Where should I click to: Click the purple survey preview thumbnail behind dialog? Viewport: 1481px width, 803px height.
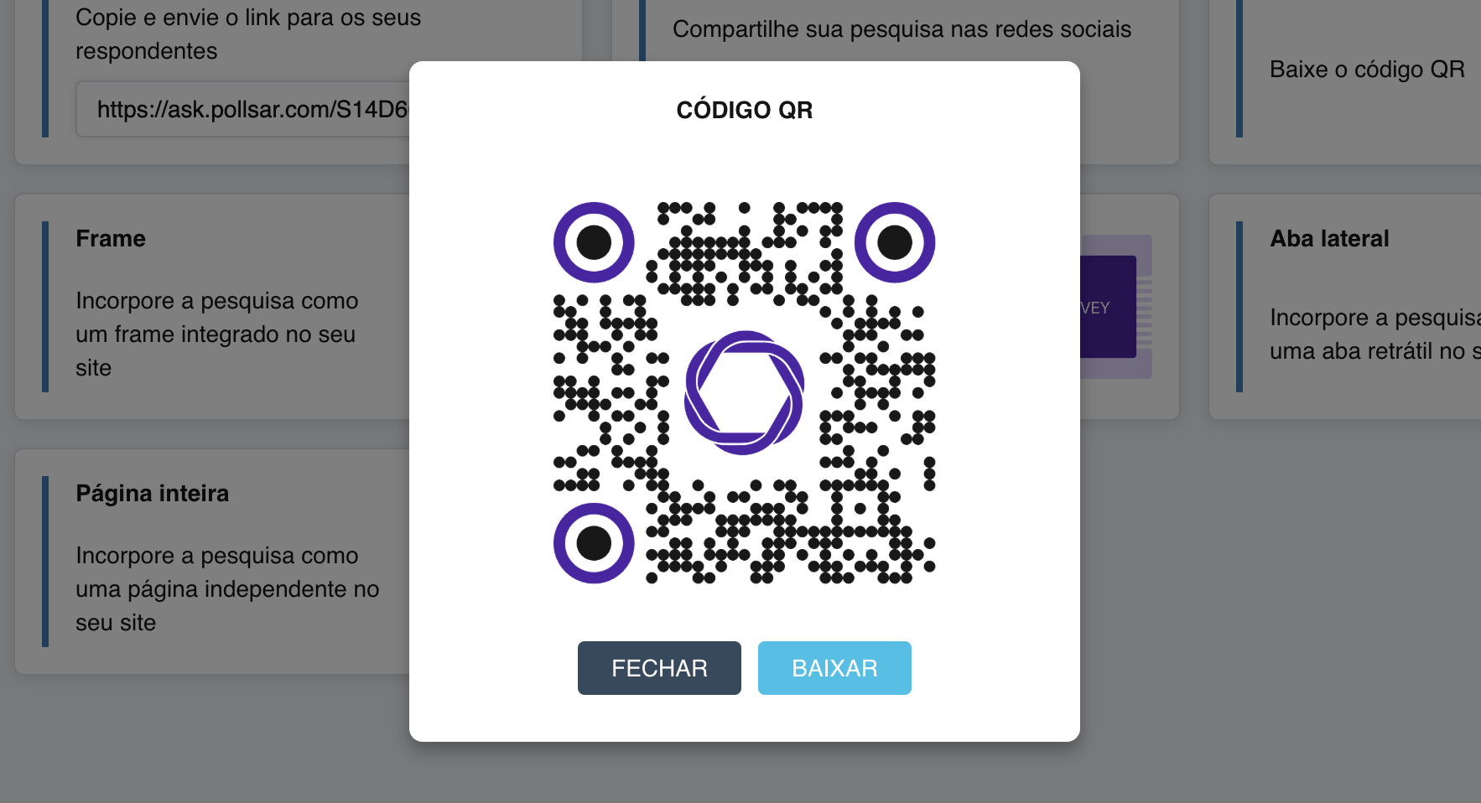[x=1115, y=307]
